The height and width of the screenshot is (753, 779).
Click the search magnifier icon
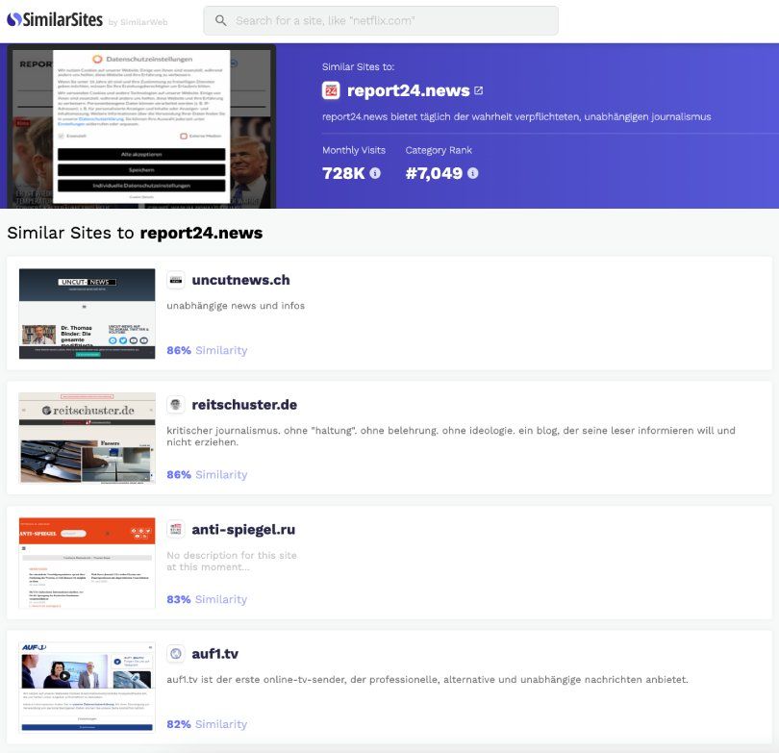[221, 21]
